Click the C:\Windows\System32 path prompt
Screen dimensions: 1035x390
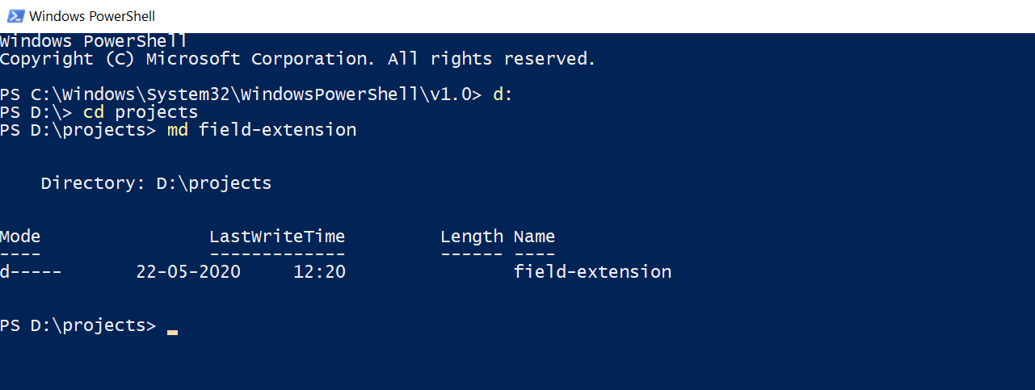[241, 94]
